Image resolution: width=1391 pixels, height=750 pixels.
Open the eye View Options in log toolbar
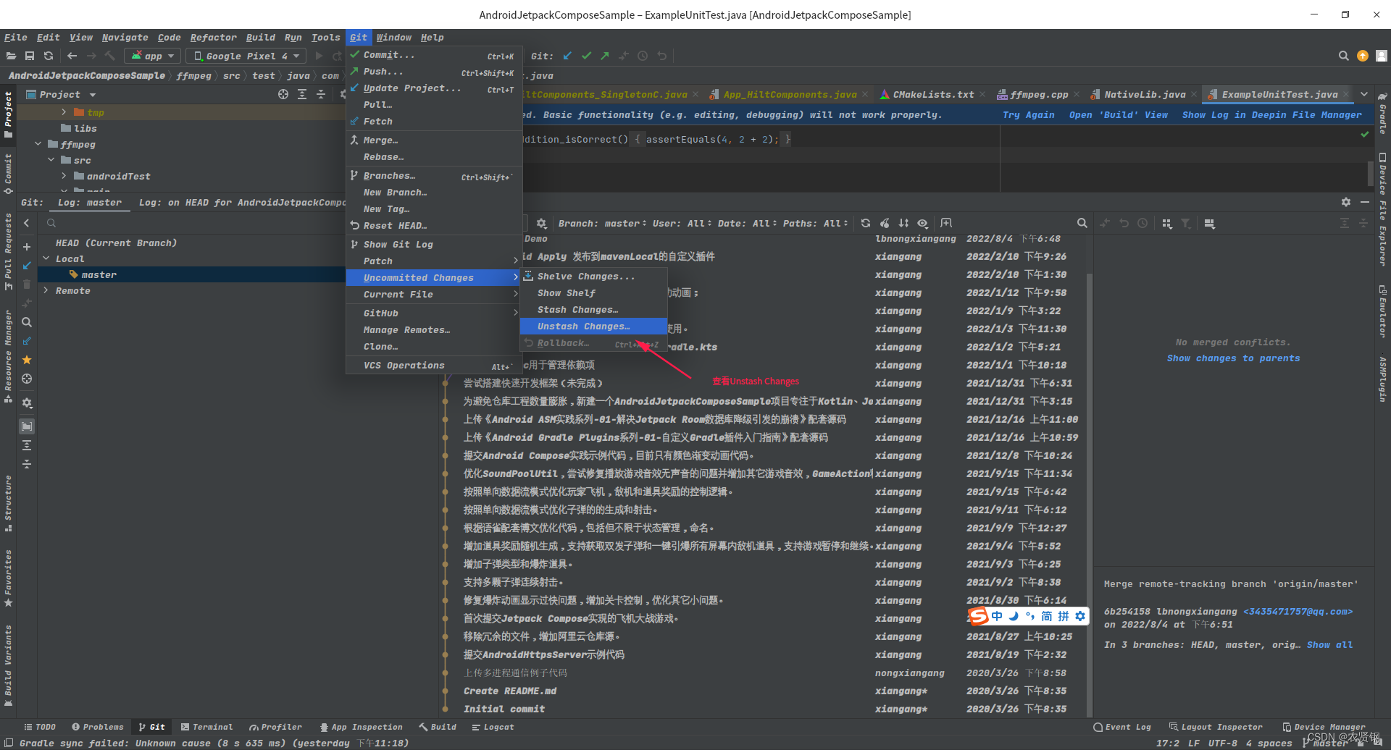tap(922, 223)
